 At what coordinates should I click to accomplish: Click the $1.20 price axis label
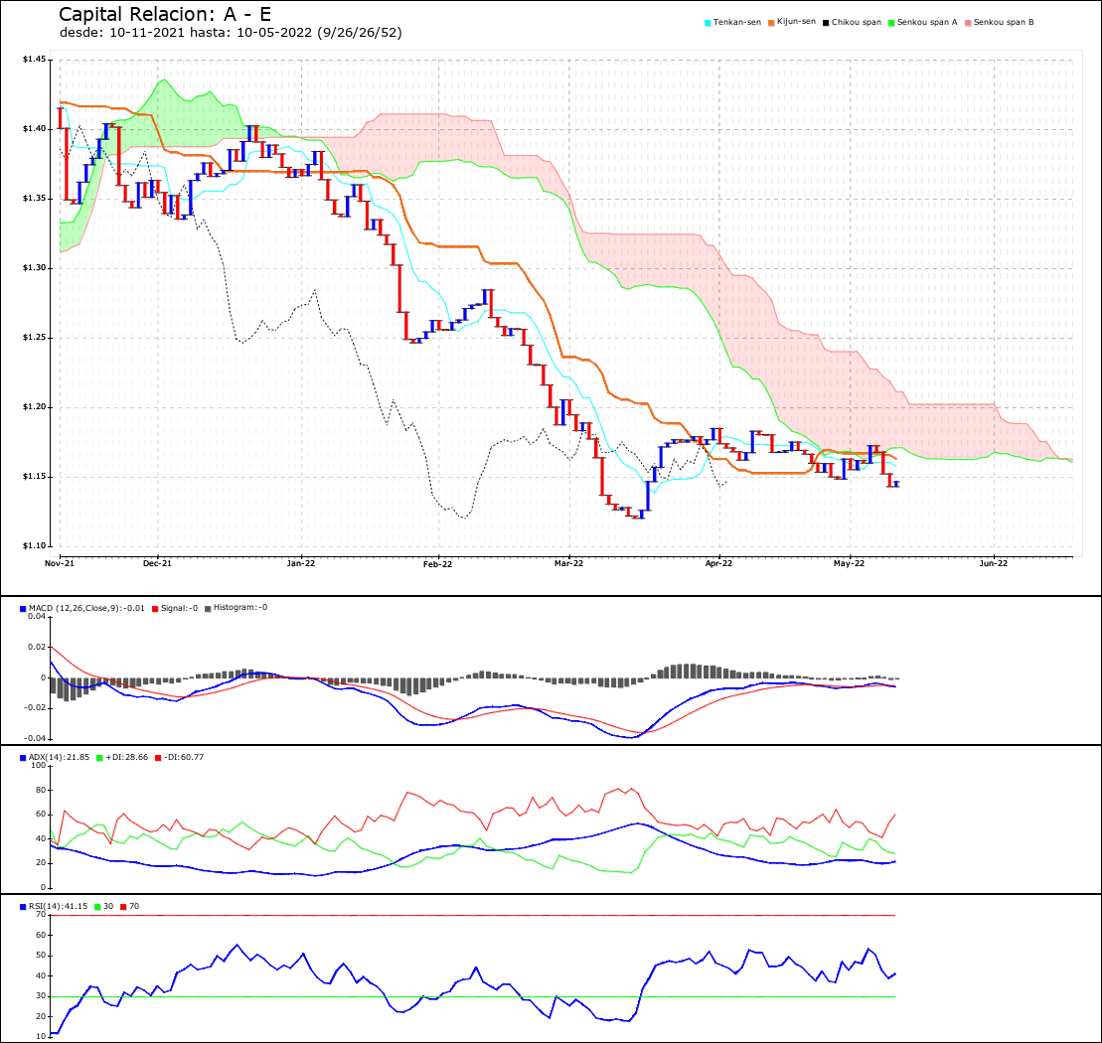click(35, 406)
